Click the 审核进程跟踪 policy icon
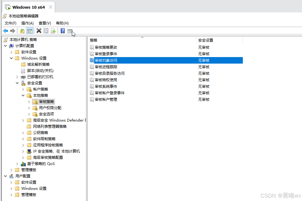 click(92, 67)
